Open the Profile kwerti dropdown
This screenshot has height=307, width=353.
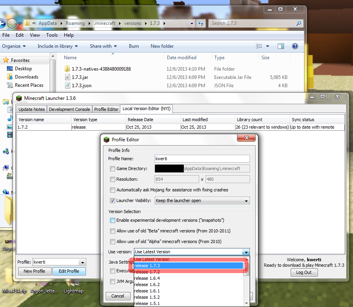[x=82, y=262]
